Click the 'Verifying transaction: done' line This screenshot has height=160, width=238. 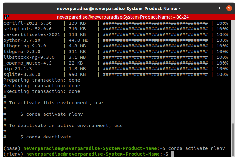pyautogui.click(x=42, y=86)
